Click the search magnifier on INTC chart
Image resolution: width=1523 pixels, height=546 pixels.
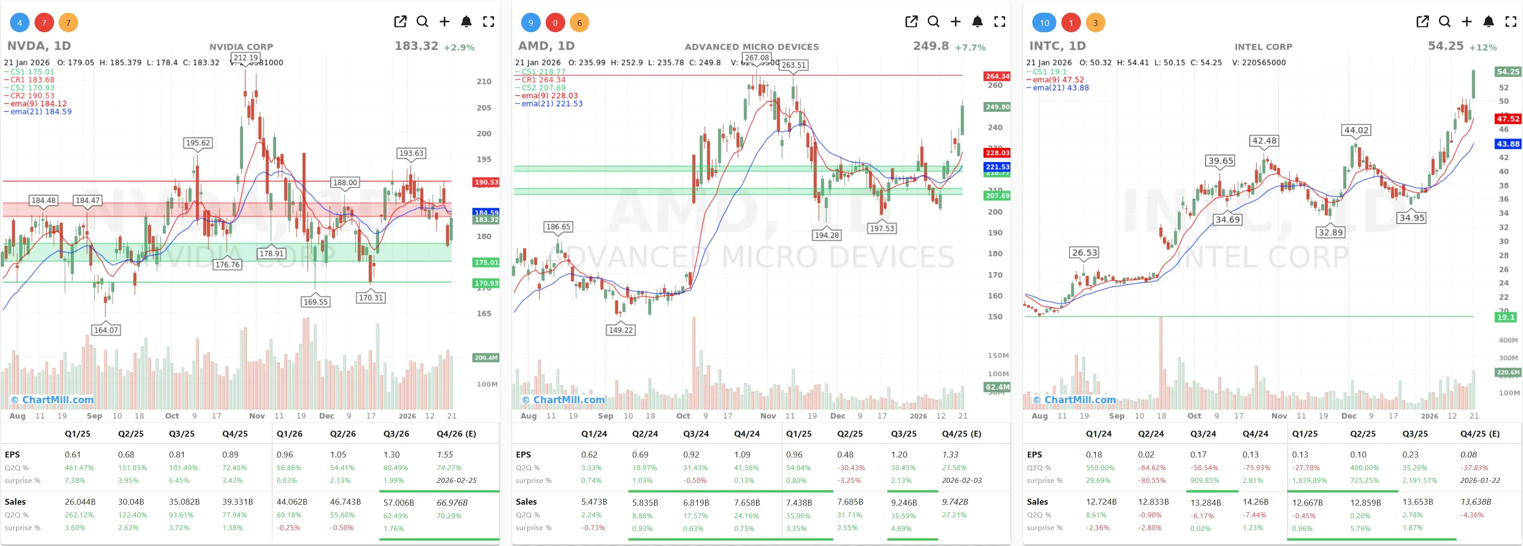(x=1444, y=22)
